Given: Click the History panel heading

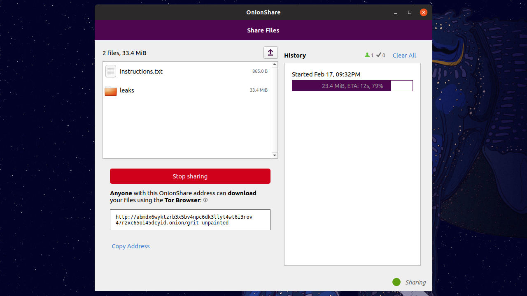Looking at the screenshot, I should pos(295,55).
